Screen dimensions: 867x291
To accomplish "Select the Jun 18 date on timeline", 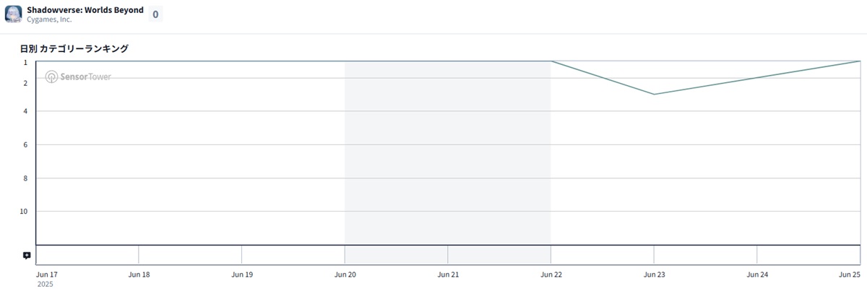I will 139,274.
